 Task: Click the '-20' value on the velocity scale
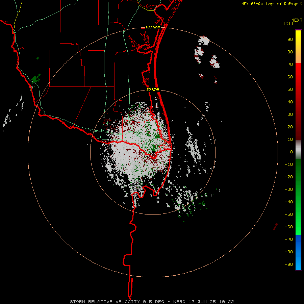[x=289, y=177]
